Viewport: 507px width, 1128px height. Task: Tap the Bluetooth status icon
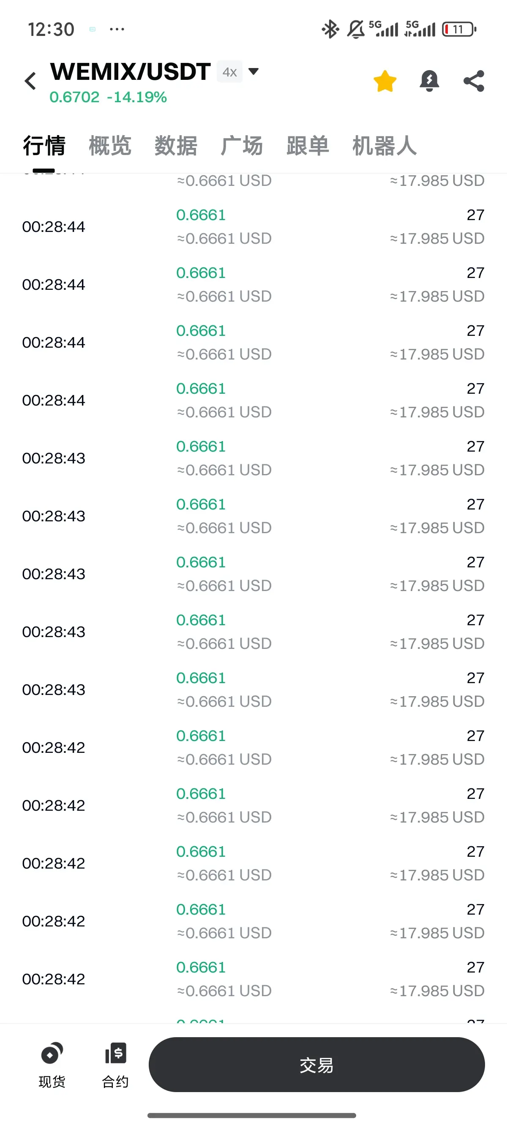[x=330, y=29]
